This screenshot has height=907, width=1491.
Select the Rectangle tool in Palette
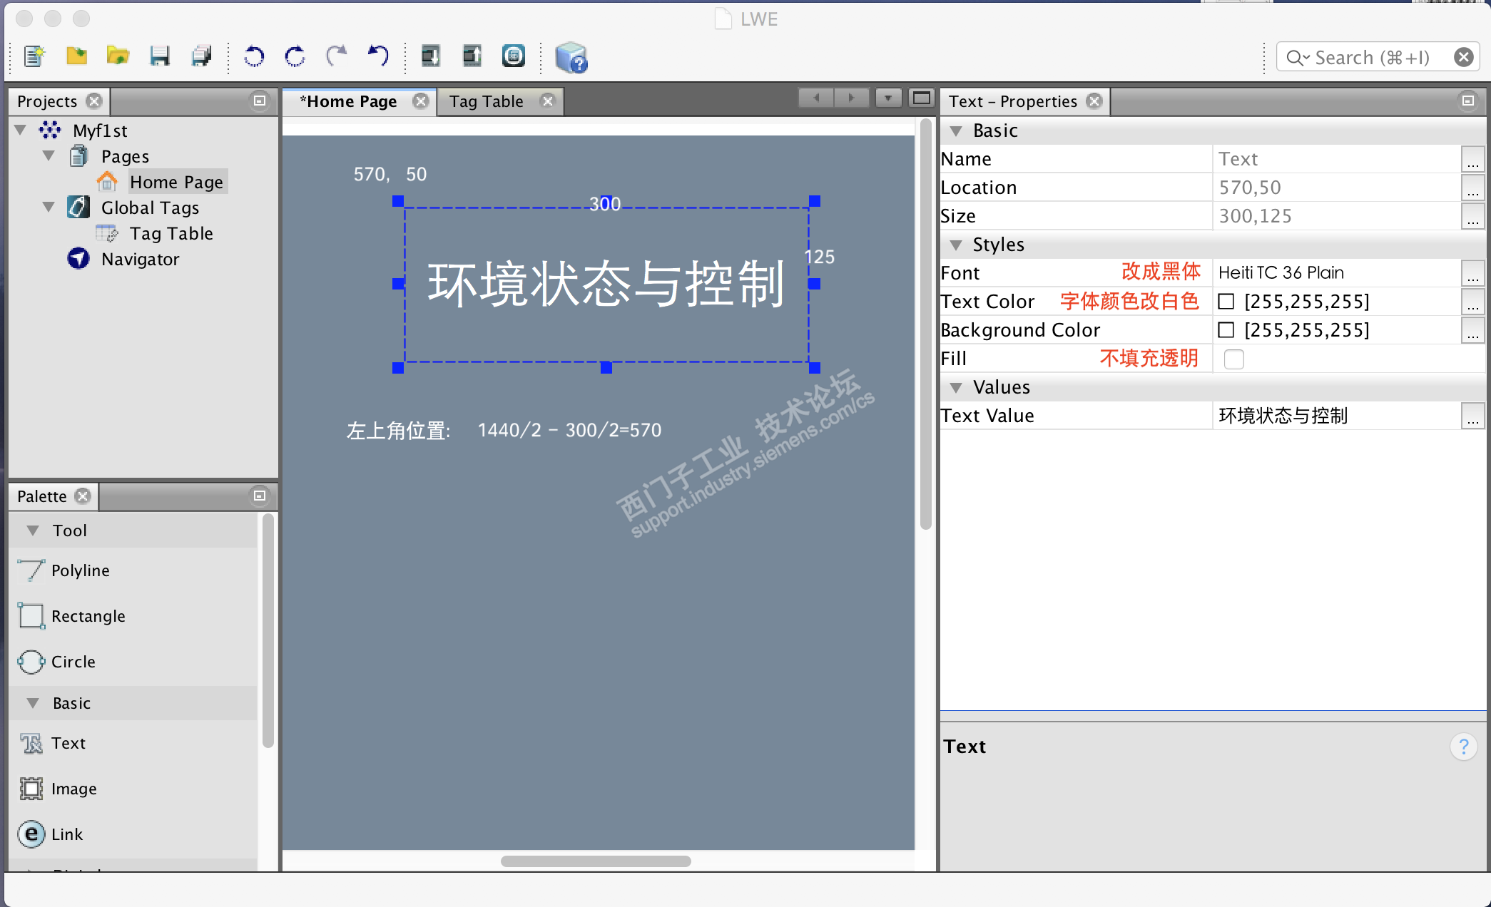(88, 616)
